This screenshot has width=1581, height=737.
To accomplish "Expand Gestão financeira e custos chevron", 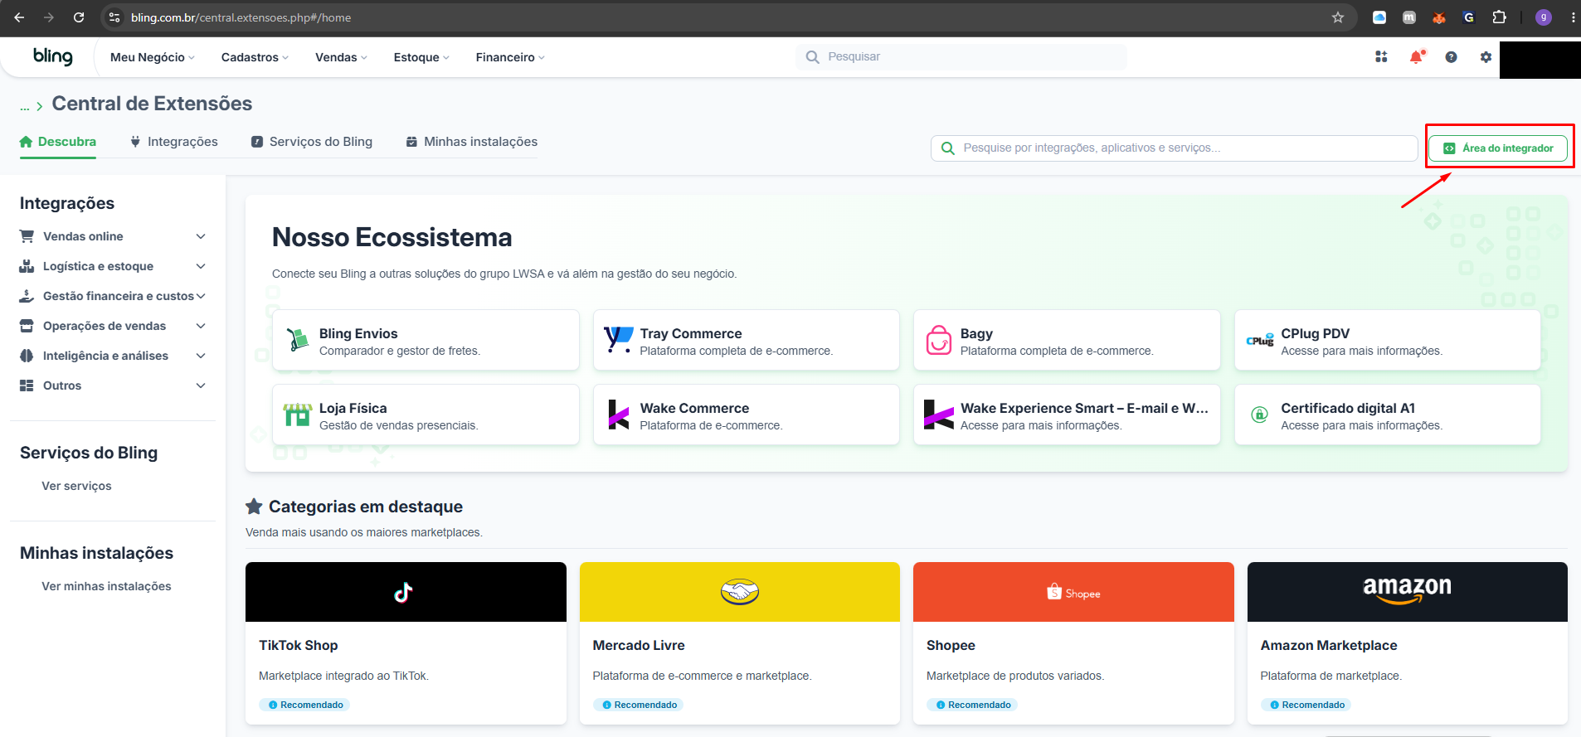I will tap(201, 296).
